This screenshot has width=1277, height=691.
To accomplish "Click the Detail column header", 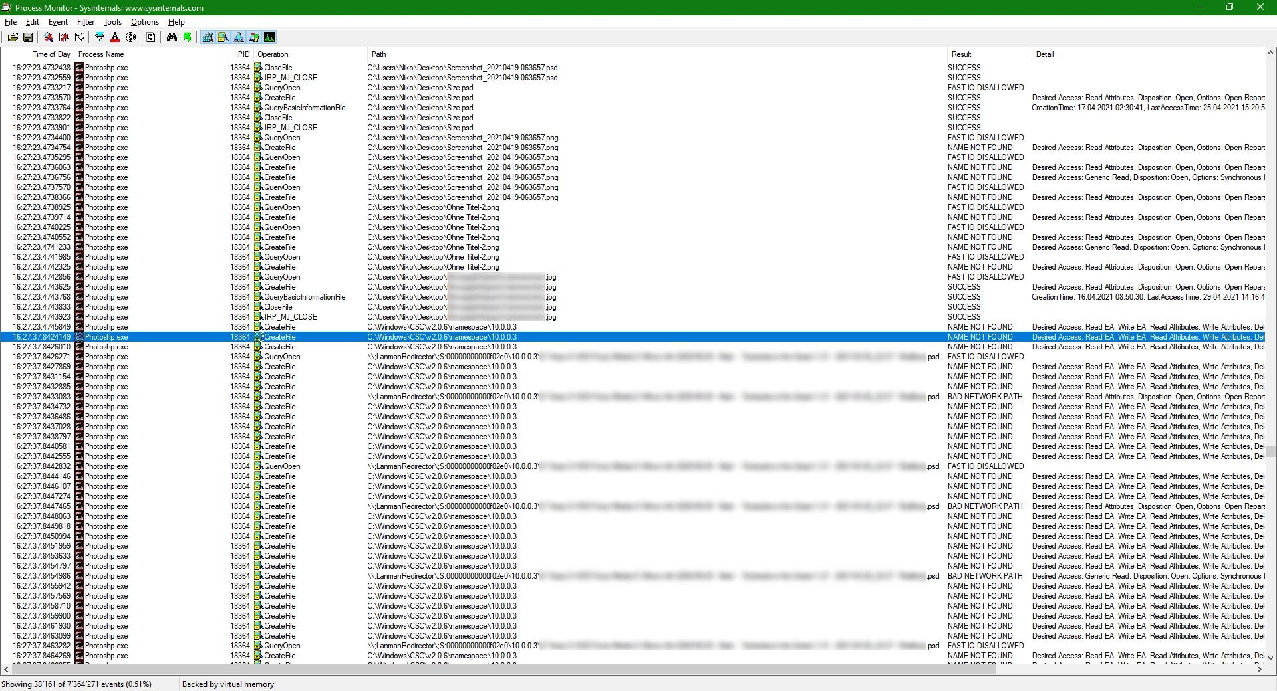I will tap(1148, 54).
